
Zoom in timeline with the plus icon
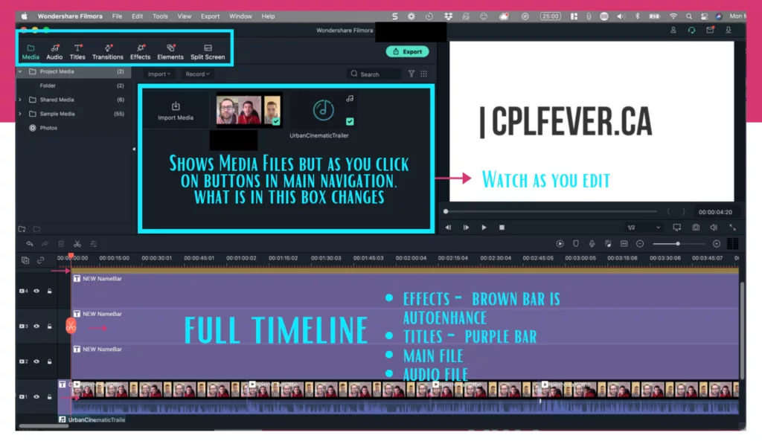pos(717,244)
